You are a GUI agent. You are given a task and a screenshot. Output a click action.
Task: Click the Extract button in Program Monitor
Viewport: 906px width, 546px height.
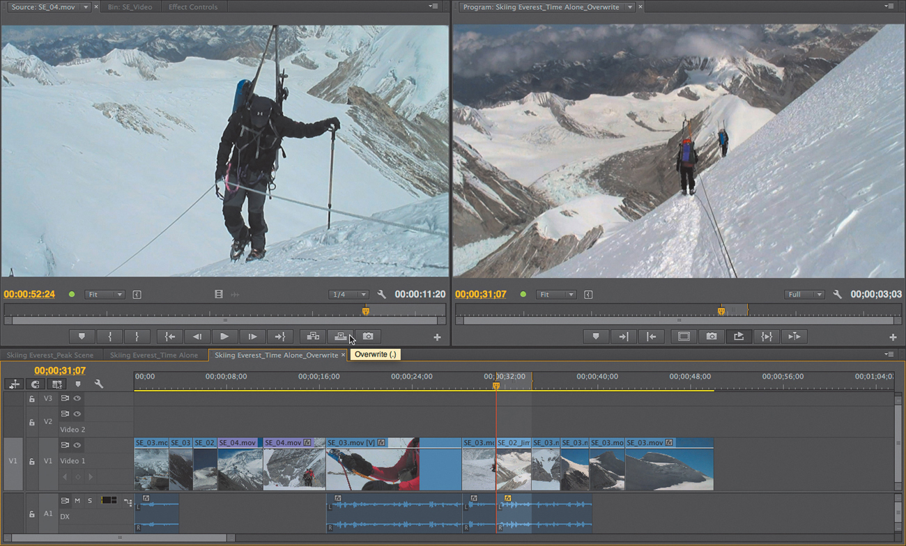point(767,336)
